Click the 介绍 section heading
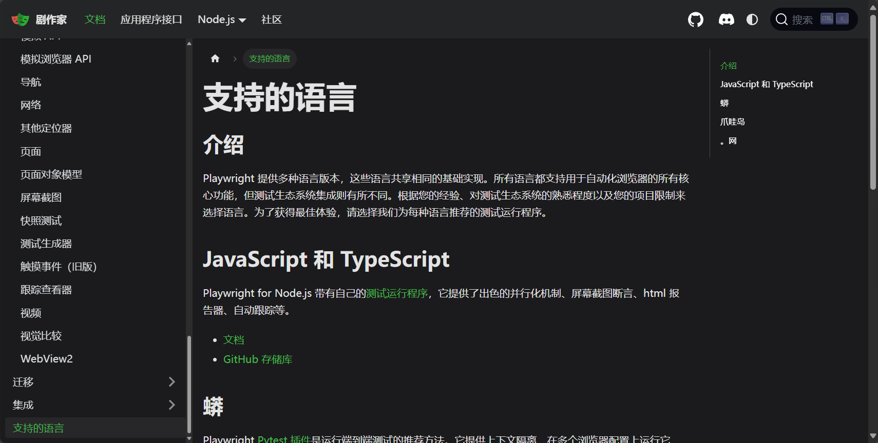Screen dimensions: 878x443 (x=223, y=145)
